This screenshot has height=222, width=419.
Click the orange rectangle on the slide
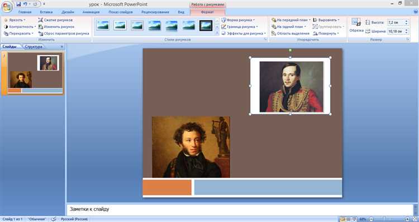[167, 188]
